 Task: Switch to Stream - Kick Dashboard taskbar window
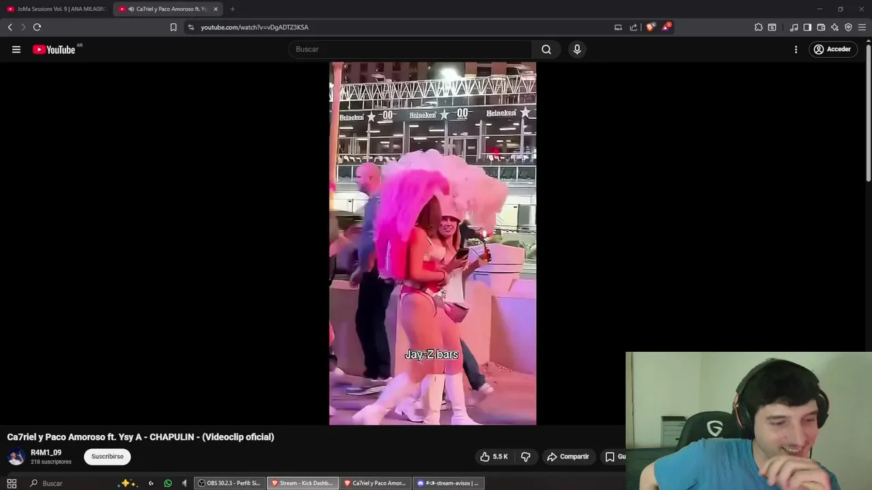pyautogui.click(x=302, y=483)
